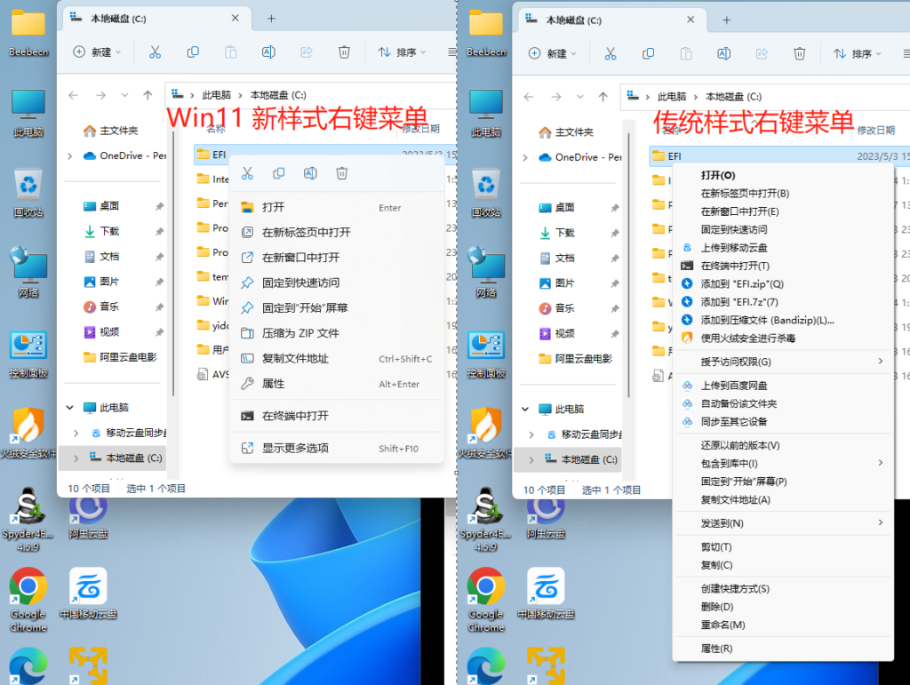Open 控制面板 icon on right desktop
This screenshot has width=910, height=685.
coord(486,354)
